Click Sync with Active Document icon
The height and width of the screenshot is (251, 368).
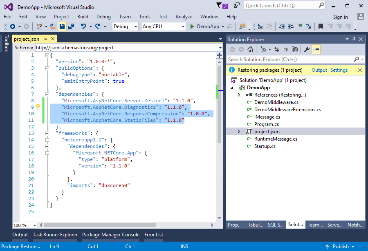pos(277,49)
